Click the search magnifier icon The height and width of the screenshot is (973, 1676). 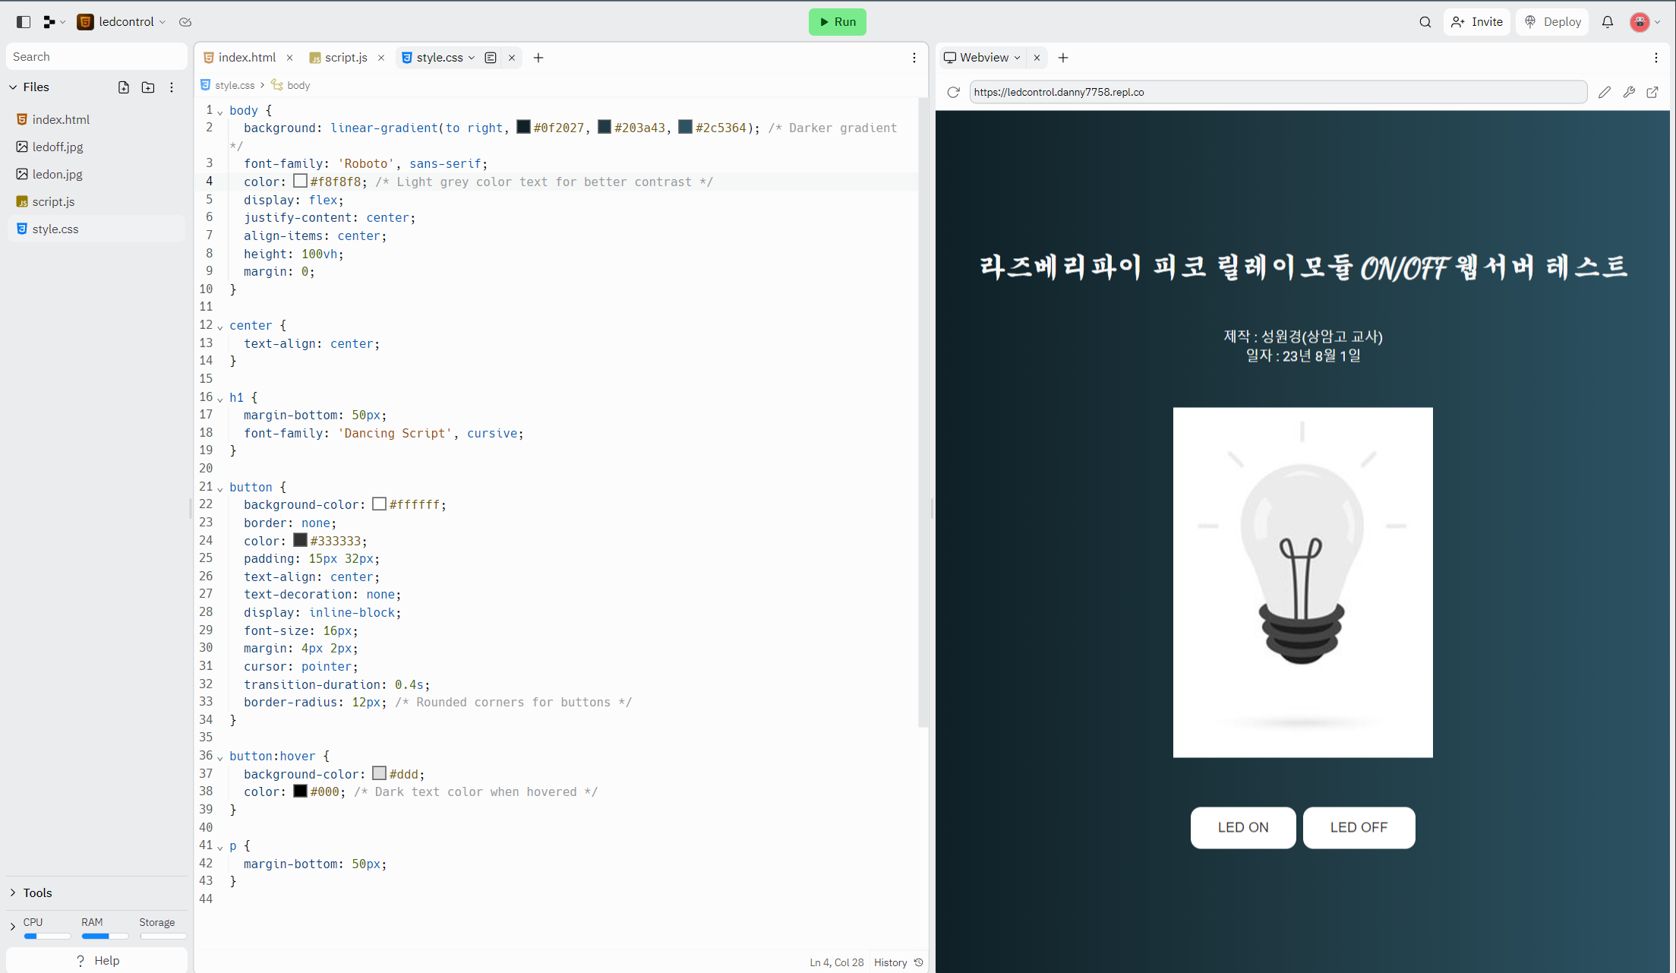click(1425, 22)
